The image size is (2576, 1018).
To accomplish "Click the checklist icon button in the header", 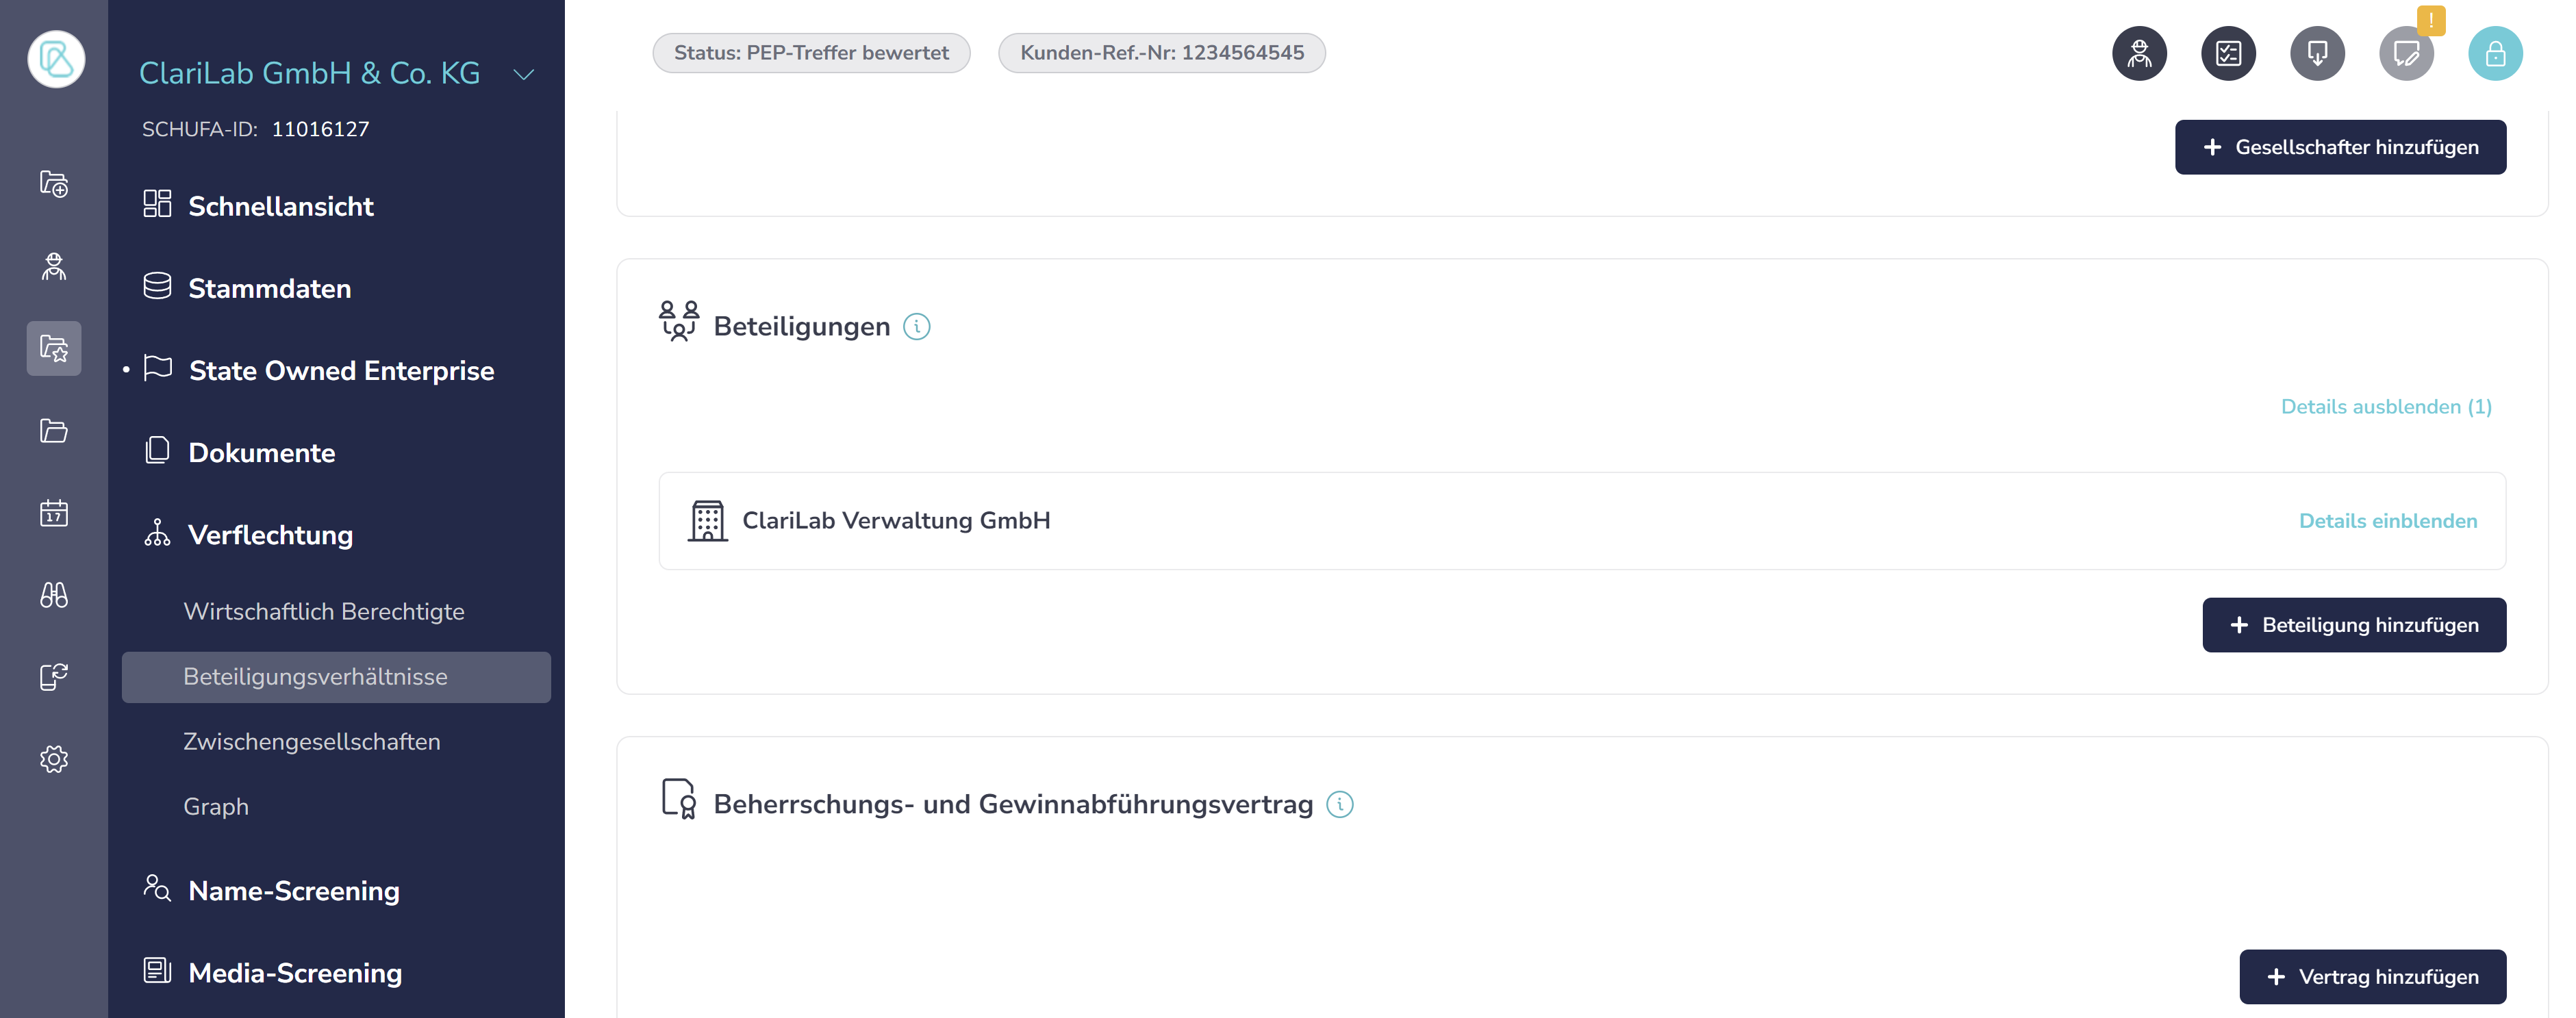I will click(2228, 53).
